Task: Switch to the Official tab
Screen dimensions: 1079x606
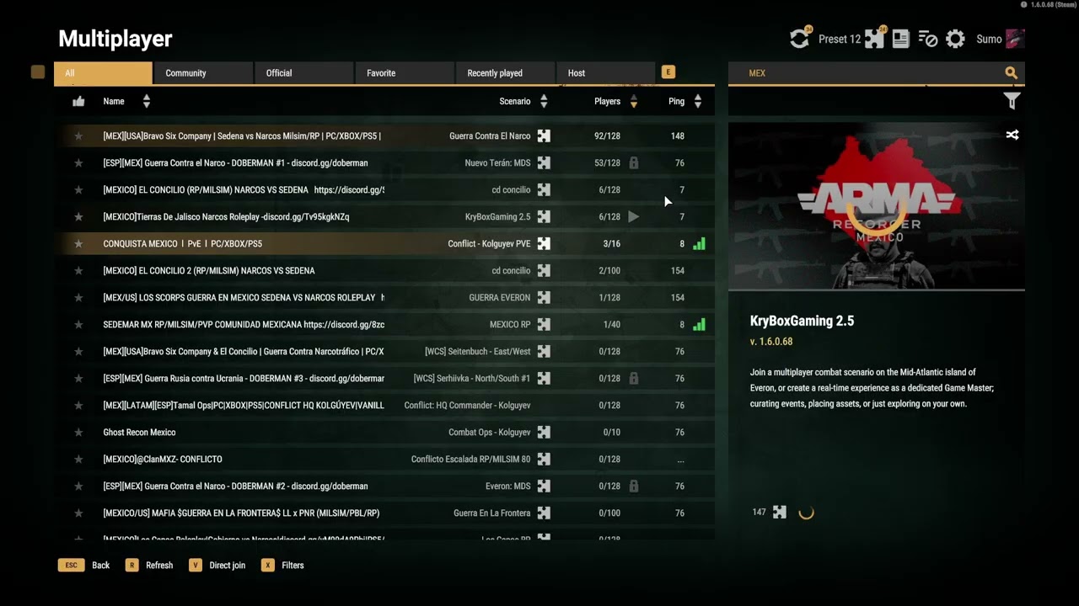Action: 303,73
